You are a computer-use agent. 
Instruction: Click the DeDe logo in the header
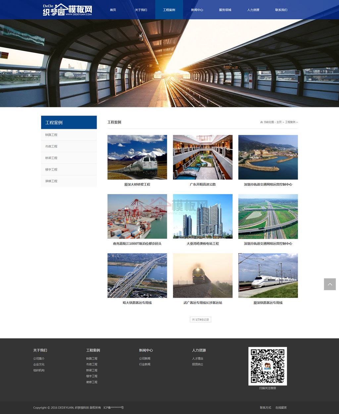click(68, 10)
